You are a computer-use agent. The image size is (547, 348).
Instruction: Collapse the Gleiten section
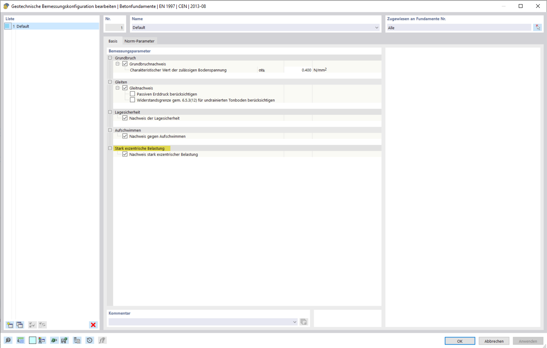(110, 82)
